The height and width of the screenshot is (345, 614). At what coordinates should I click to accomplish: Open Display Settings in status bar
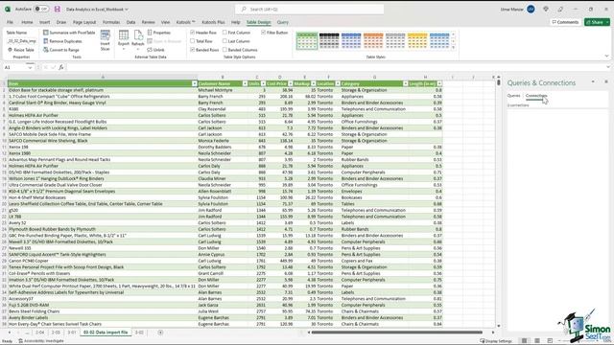pyautogui.click(x=496, y=341)
